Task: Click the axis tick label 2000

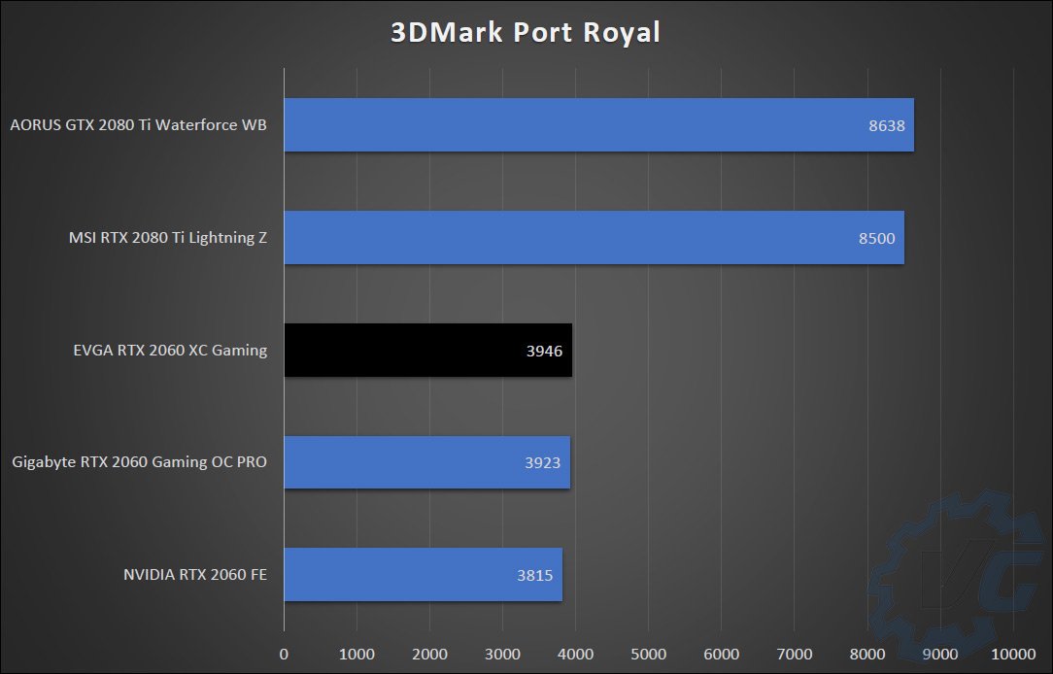Action: pyautogui.click(x=429, y=654)
